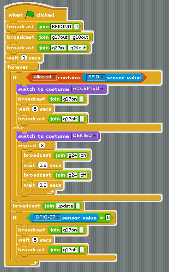
Task: Click the 0 field in equals operator
Action: pyautogui.click(x=108, y=217)
